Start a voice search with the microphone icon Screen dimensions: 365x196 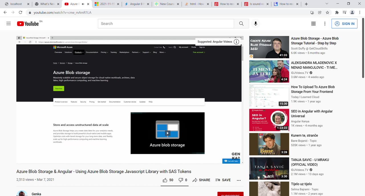[x=255, y=24]
